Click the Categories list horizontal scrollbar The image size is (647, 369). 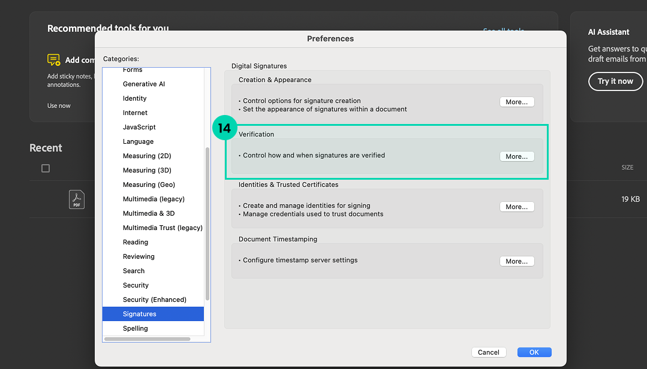click(x=147, y=339)
